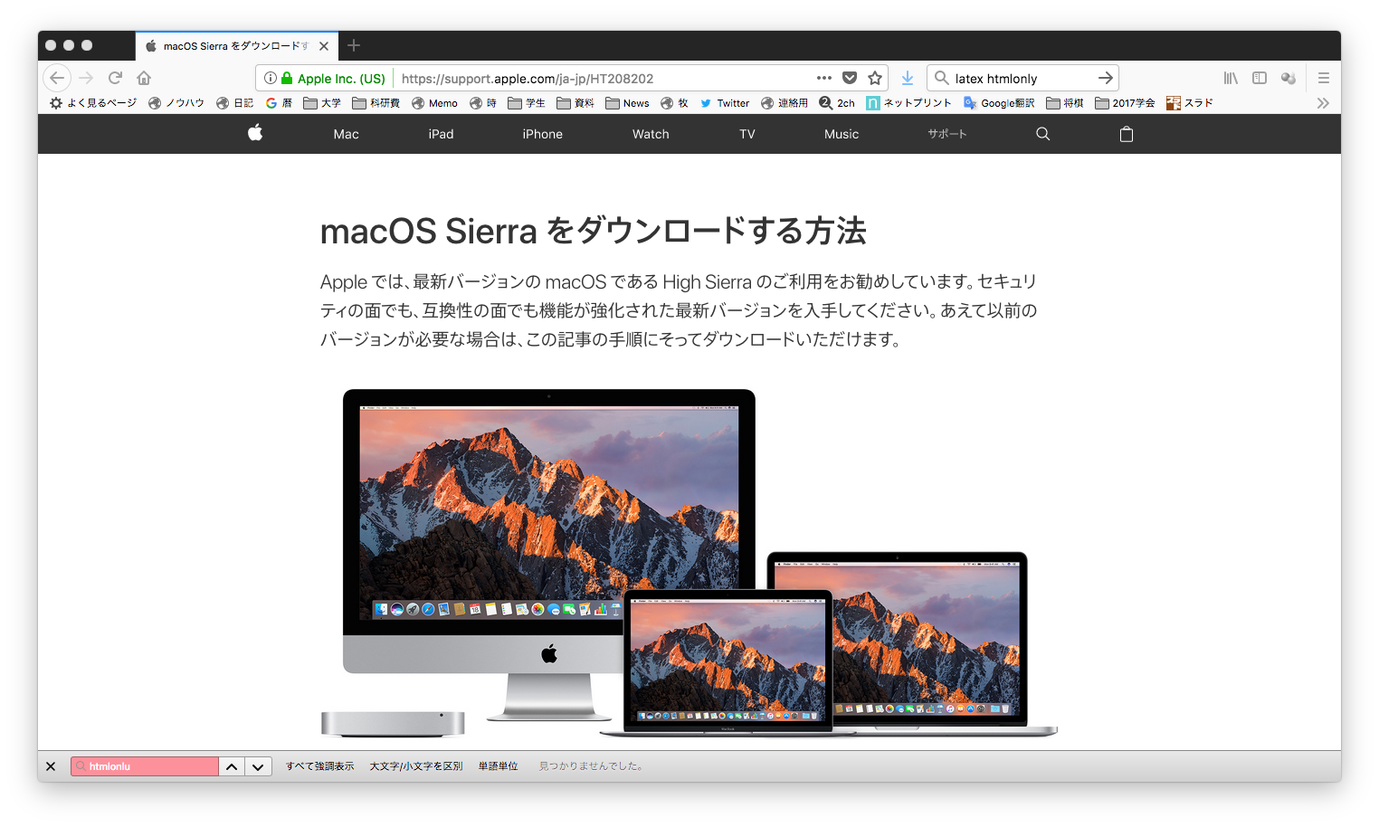Show more bookmarks with the double chevron
Viewport: 1379px width, 827px height.
tap(1323, 103)
